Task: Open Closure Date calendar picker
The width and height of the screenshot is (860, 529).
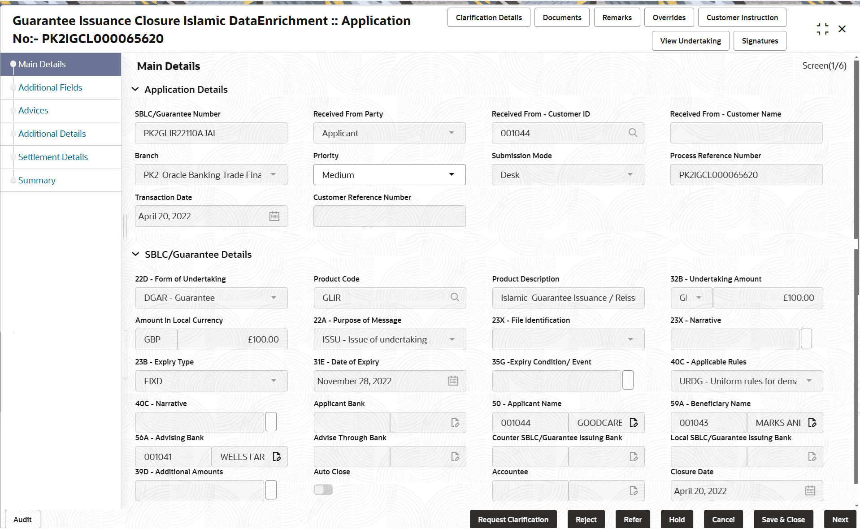Action: coord(810,490)
